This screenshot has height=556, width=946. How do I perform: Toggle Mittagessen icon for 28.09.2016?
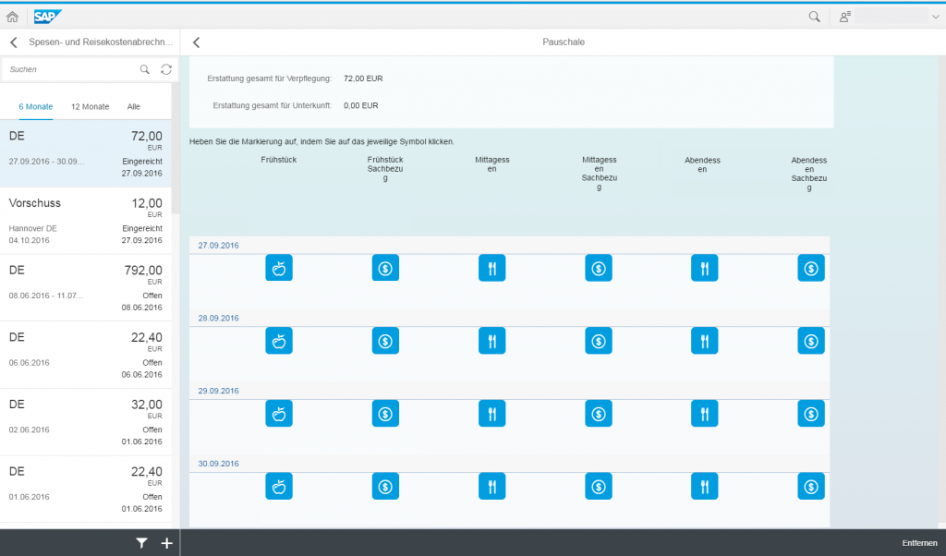point(491,341)
